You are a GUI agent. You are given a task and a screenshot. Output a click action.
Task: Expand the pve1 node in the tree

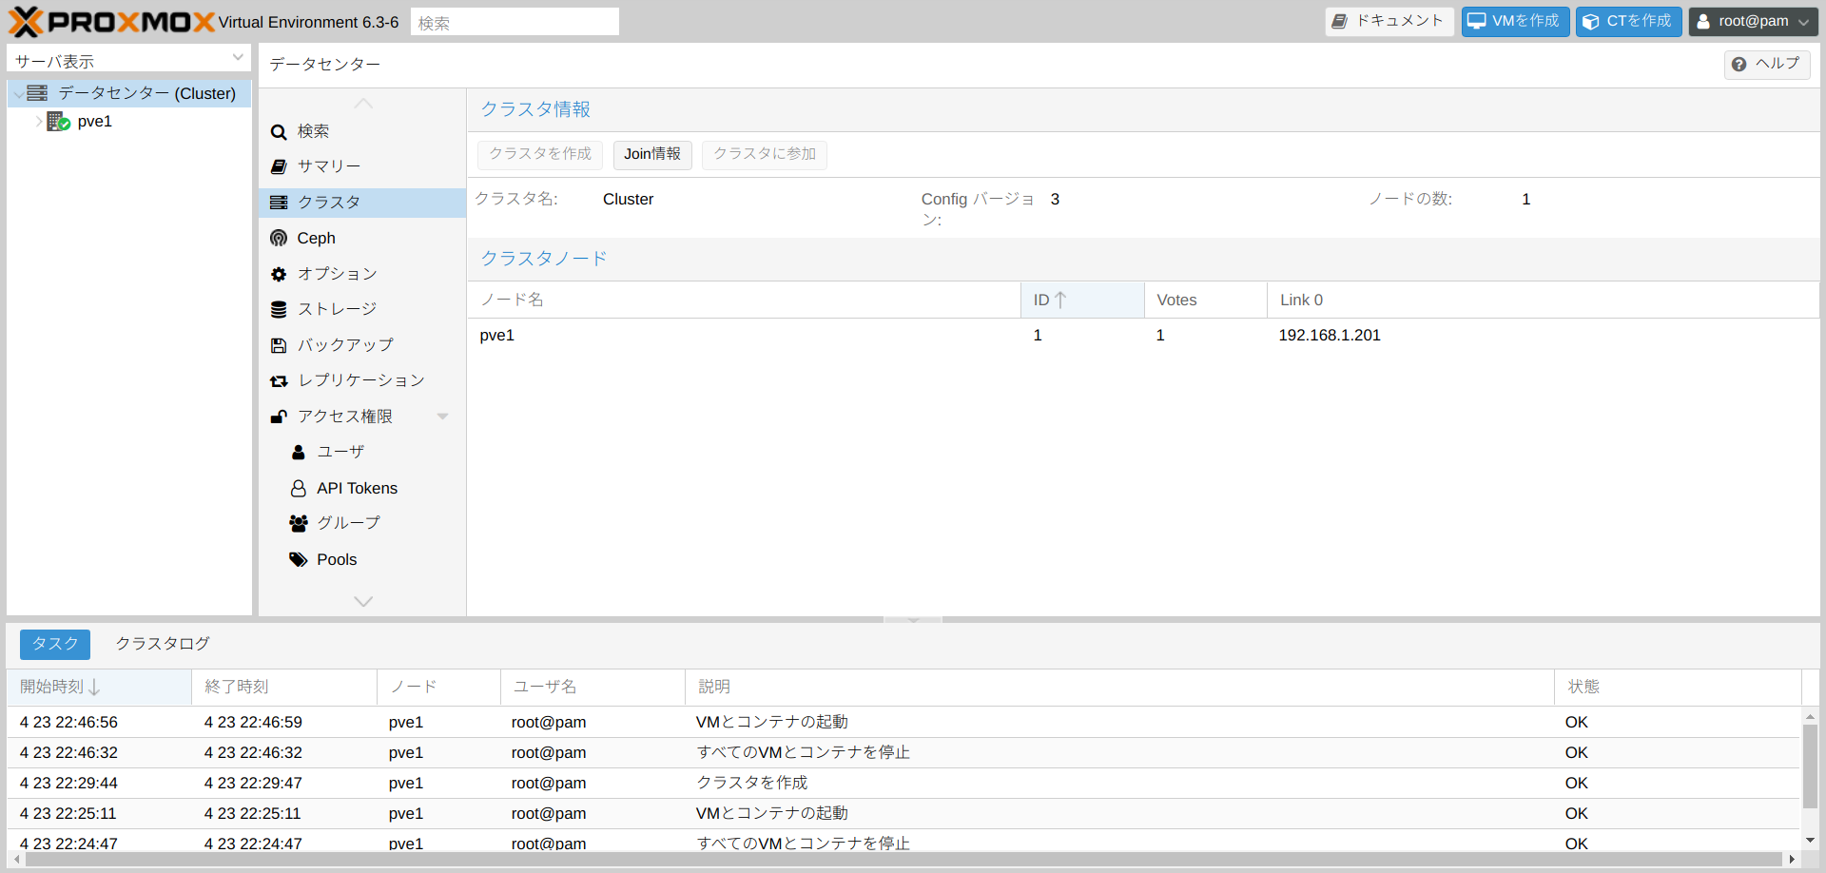coord(37,121)
